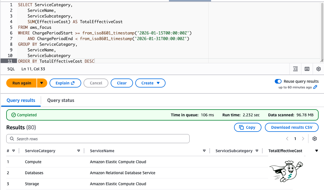The image size is (324, 190).
Task: Click line 5 FROM aws_focus in editor
Action: [x=35, y=27]
